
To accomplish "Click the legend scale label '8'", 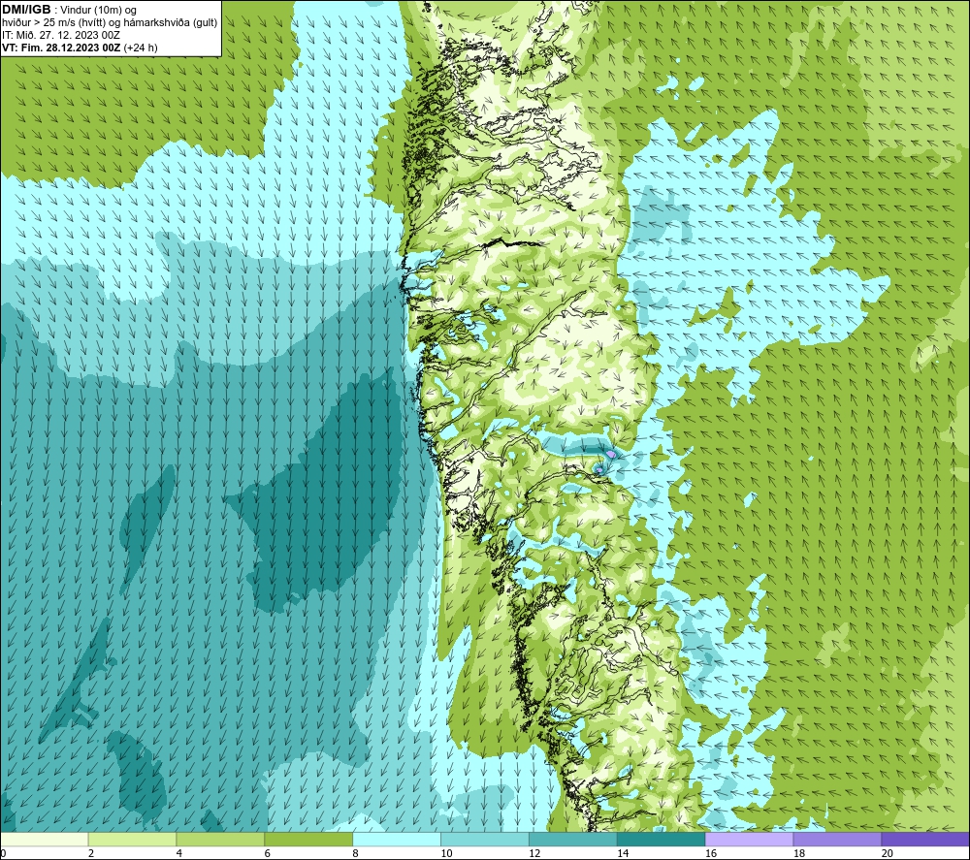I will tap(355, 853).
